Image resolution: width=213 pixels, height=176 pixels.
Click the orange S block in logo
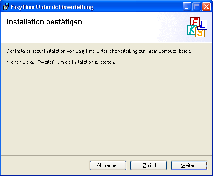[200, 33]
